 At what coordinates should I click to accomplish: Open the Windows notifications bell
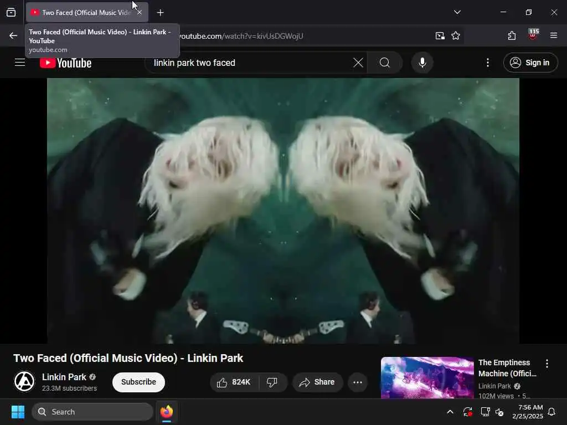pos(552,412)
